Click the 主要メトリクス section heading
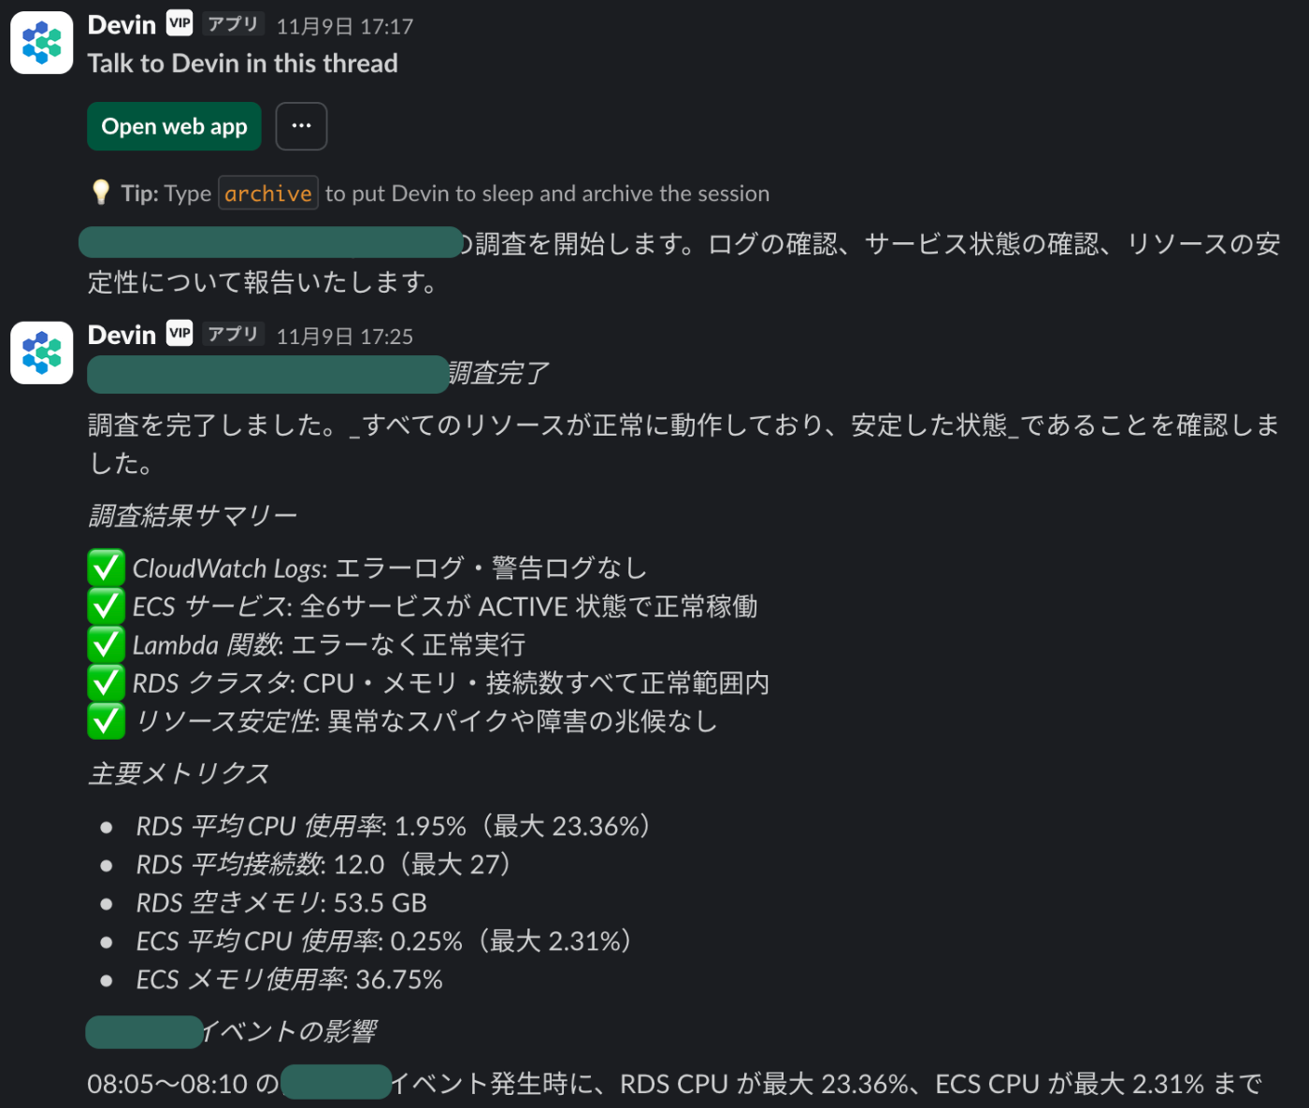This screenshot has height=1108, width=1309. pyautogui.click(x=178, y=773)
